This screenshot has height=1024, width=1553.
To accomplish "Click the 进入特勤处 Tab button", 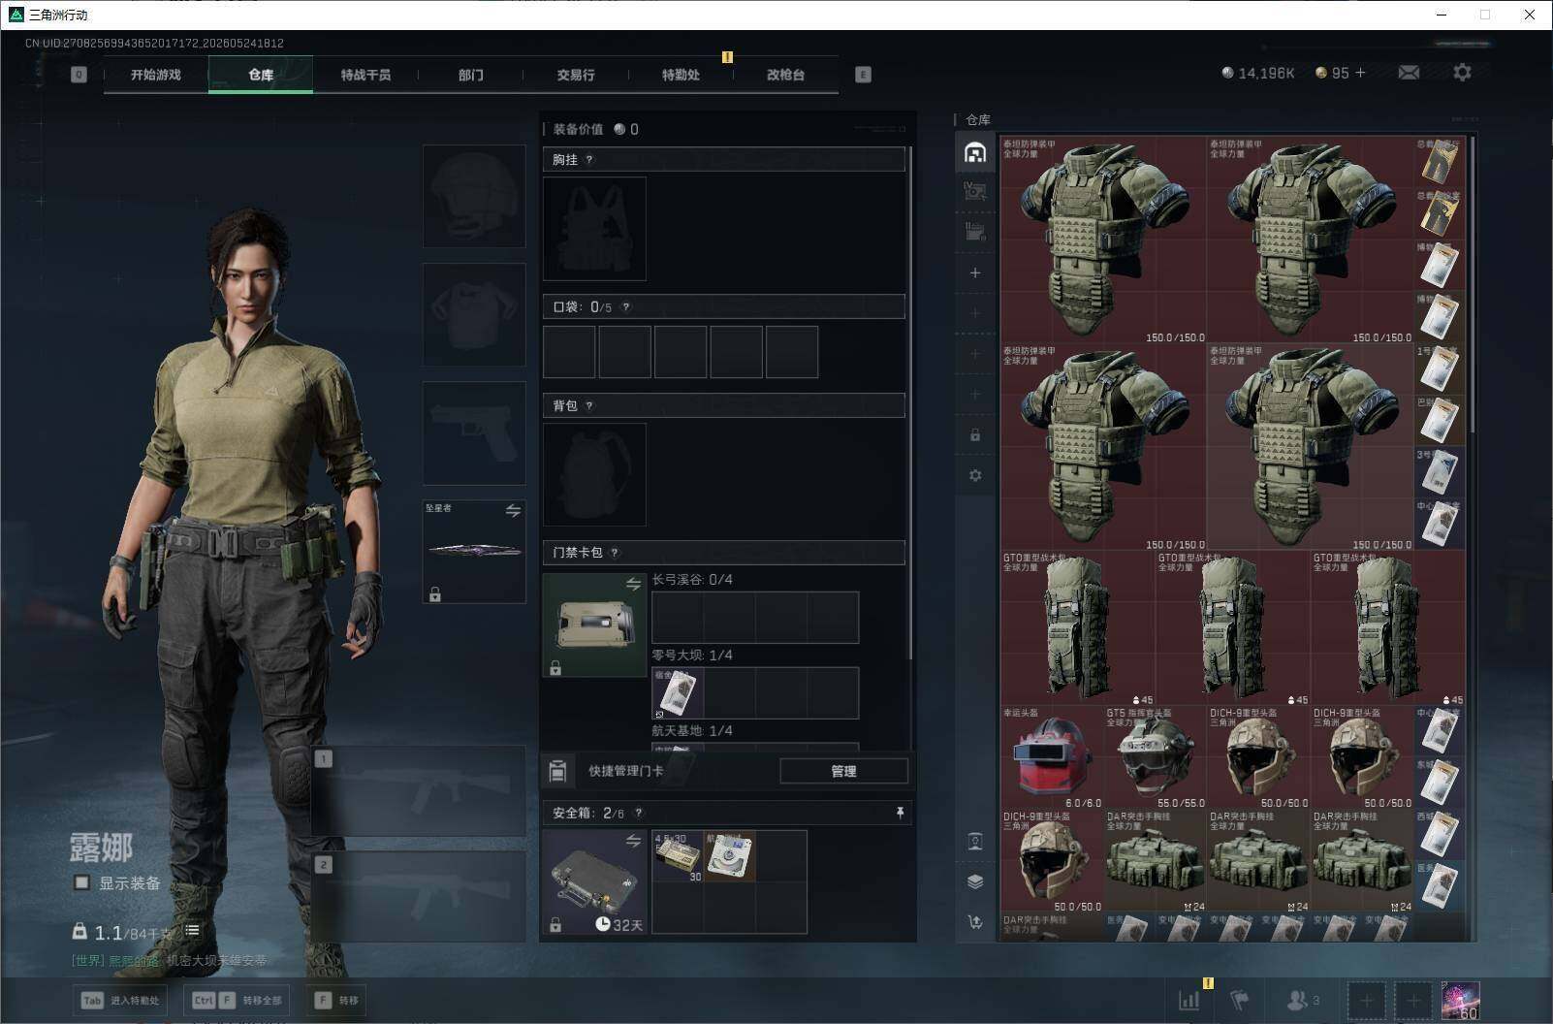I will point(120,1000).
